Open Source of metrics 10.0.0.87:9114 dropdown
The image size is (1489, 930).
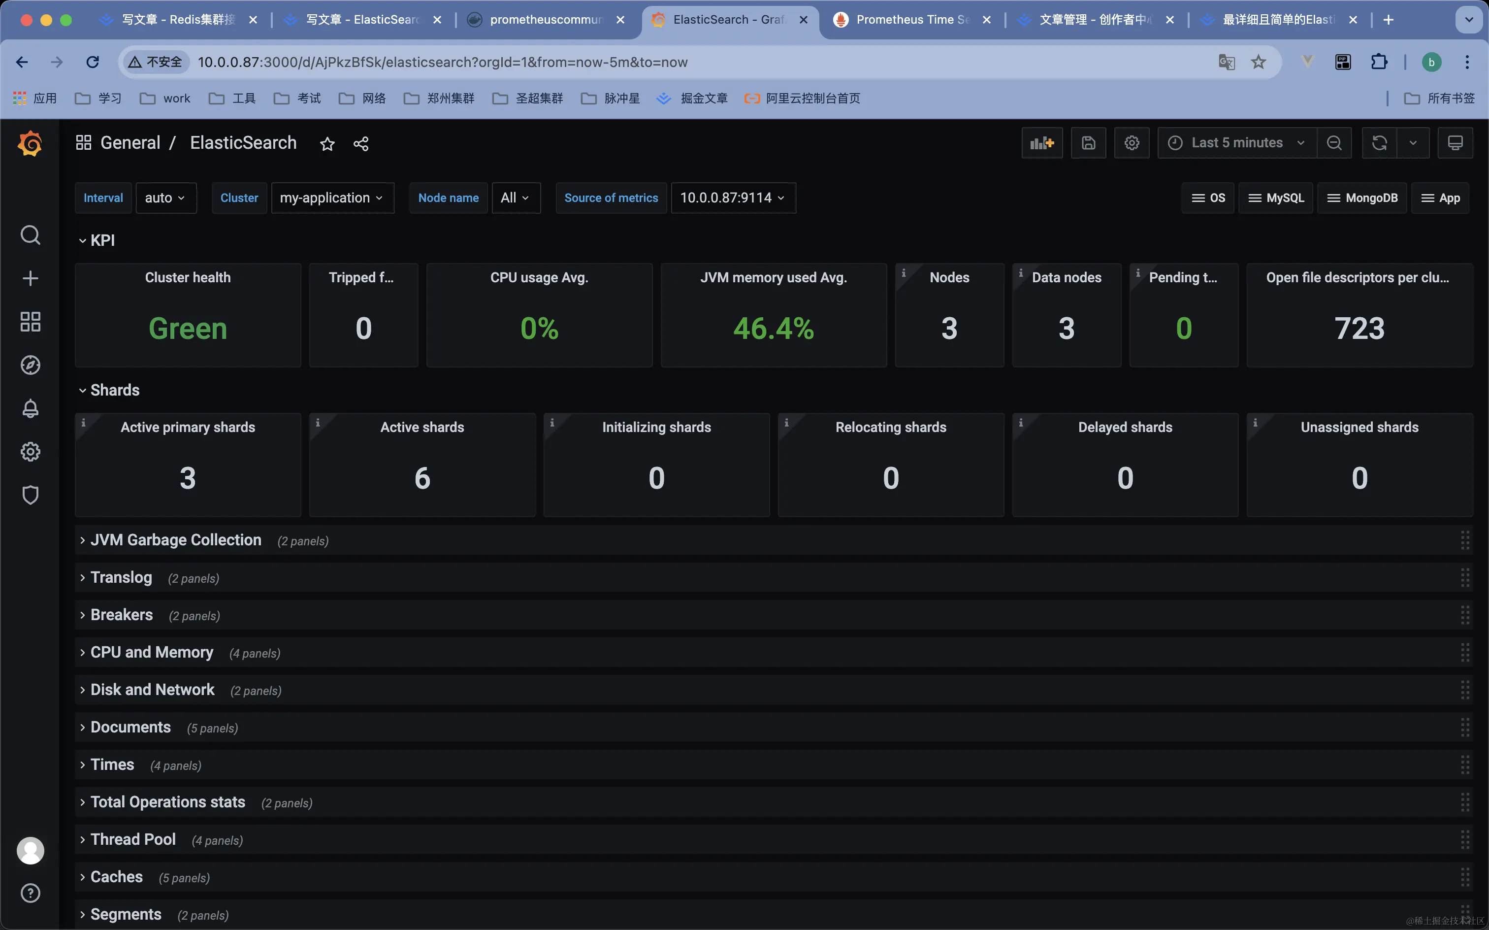tap(734, 198)
